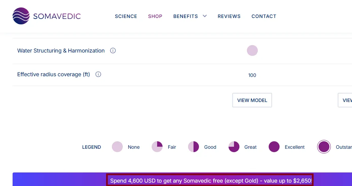Click the Somavedic wave logo icon
Screen dimensions: 352x186
tap(21, 16)
